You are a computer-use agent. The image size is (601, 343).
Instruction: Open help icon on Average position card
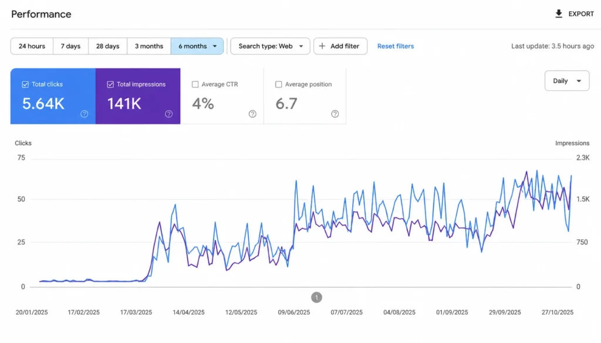335,114
